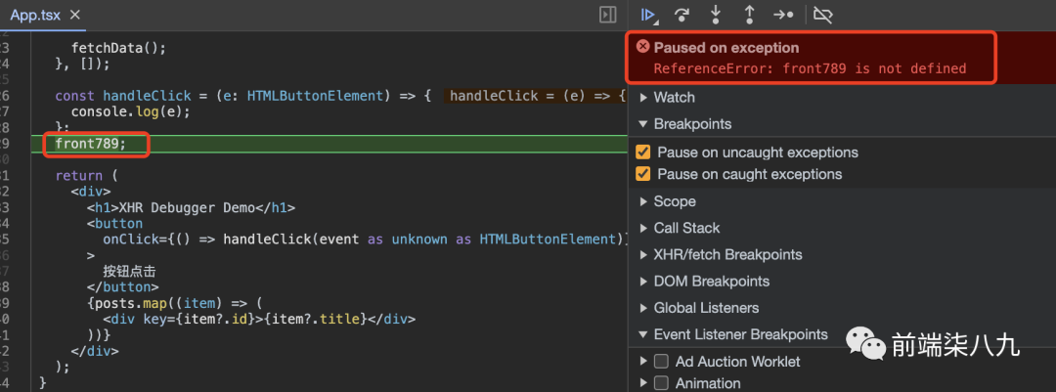Select the App.tsx tab

(36, 15)
